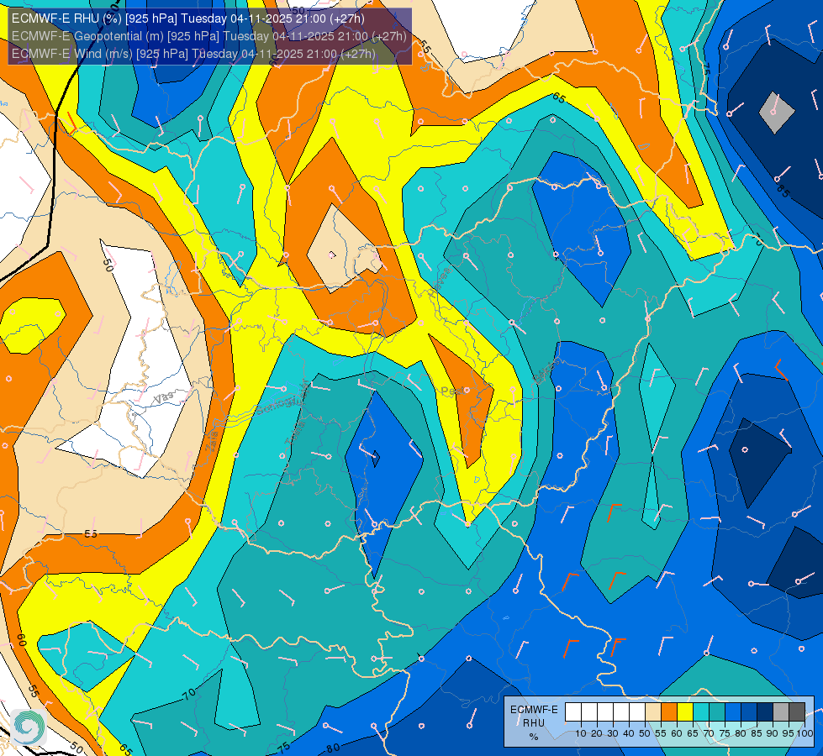Click the '70' contour label near bottom
This screenshot has width=823, height=756.
click(x=189, y=695)
